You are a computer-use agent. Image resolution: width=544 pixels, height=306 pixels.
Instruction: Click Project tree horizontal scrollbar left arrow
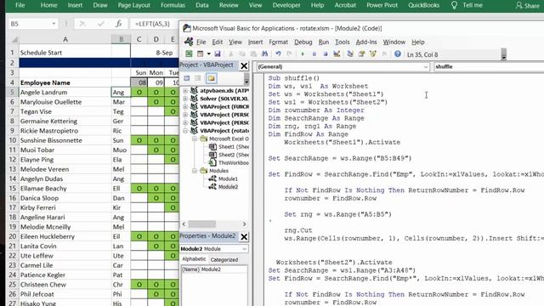pos(184,224)
